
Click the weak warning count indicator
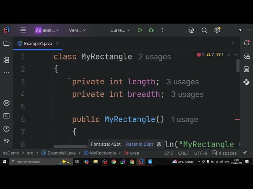(x=220, y=55)
